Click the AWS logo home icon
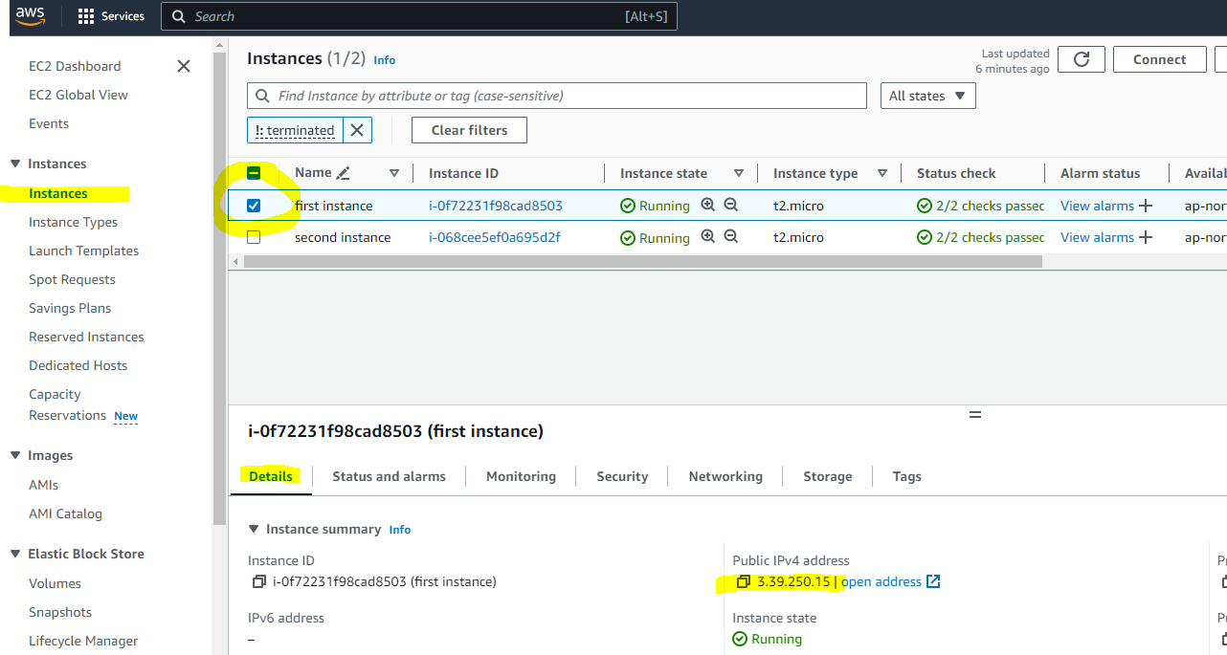 coord(32,16)
